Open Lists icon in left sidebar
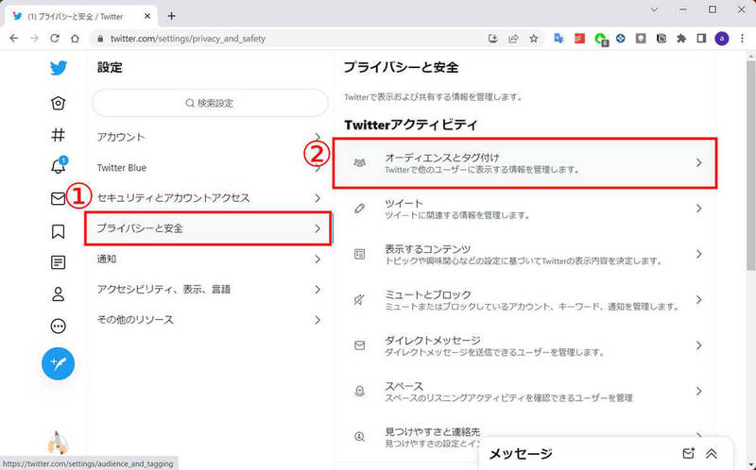Screen dimensions: 756x470 pyautogui.click(x=59, y=263)
